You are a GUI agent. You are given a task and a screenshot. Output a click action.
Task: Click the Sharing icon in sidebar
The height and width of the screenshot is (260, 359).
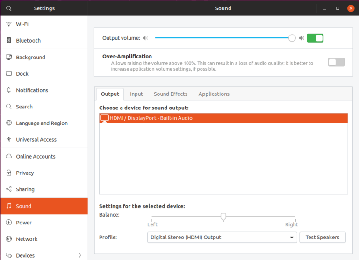(x=9, y=189)
